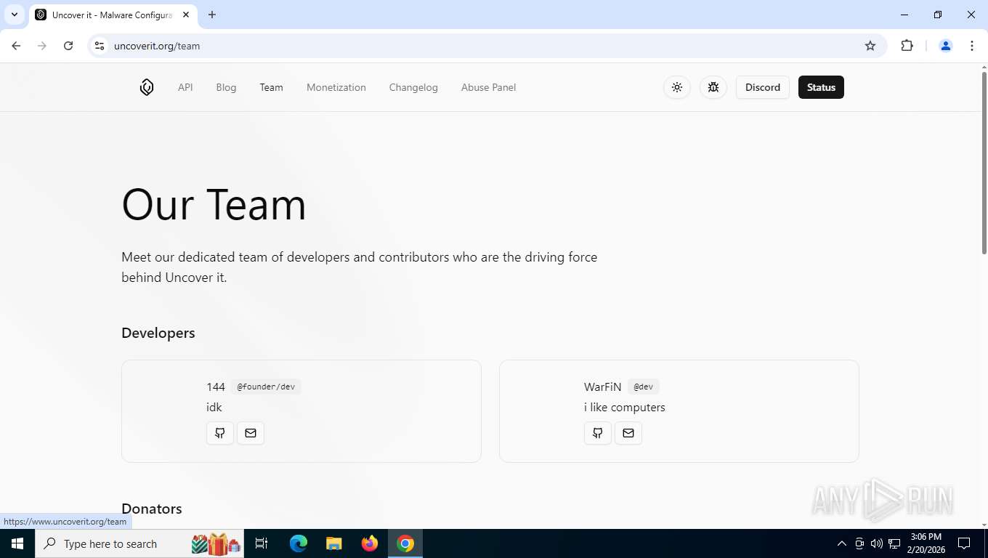This screenshot has height=558, width=988.
Task: Click the Uncover it logo icon
Action: (x=147, y=87)
